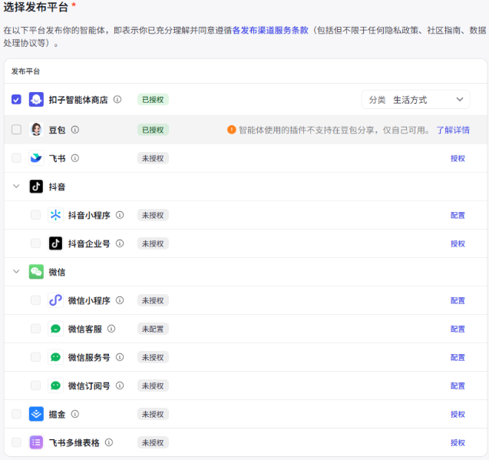The width and height of the screenshot is (489, 460).
Task: Click the 抖音 group logo icon
Action: click(x=36, y=187)
